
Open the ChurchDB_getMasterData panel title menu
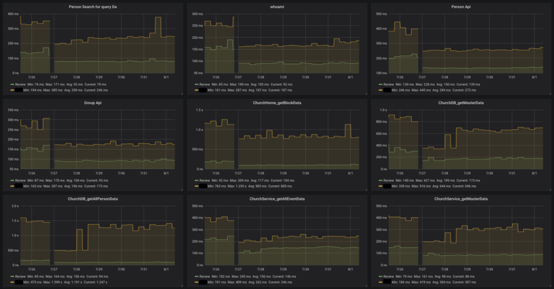click(461, 103)
